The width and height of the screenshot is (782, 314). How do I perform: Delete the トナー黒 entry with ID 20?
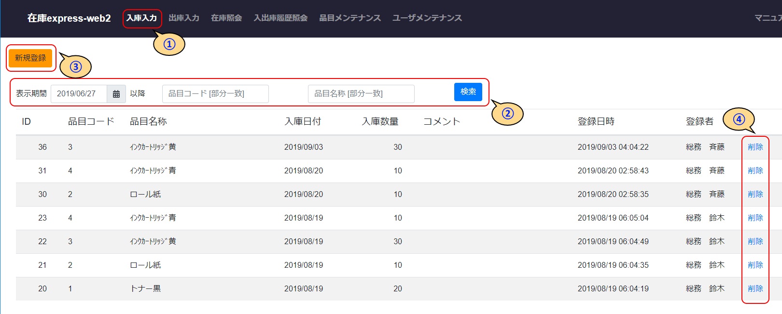[755, 288]
